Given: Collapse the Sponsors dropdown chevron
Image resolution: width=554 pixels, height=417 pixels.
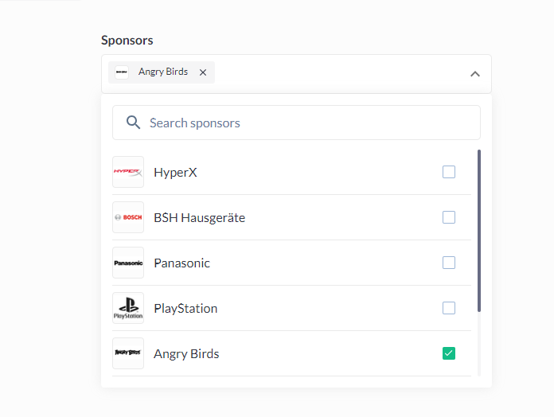Looking at the screenshot, I should pyautogui.click(x=475, y=74).
